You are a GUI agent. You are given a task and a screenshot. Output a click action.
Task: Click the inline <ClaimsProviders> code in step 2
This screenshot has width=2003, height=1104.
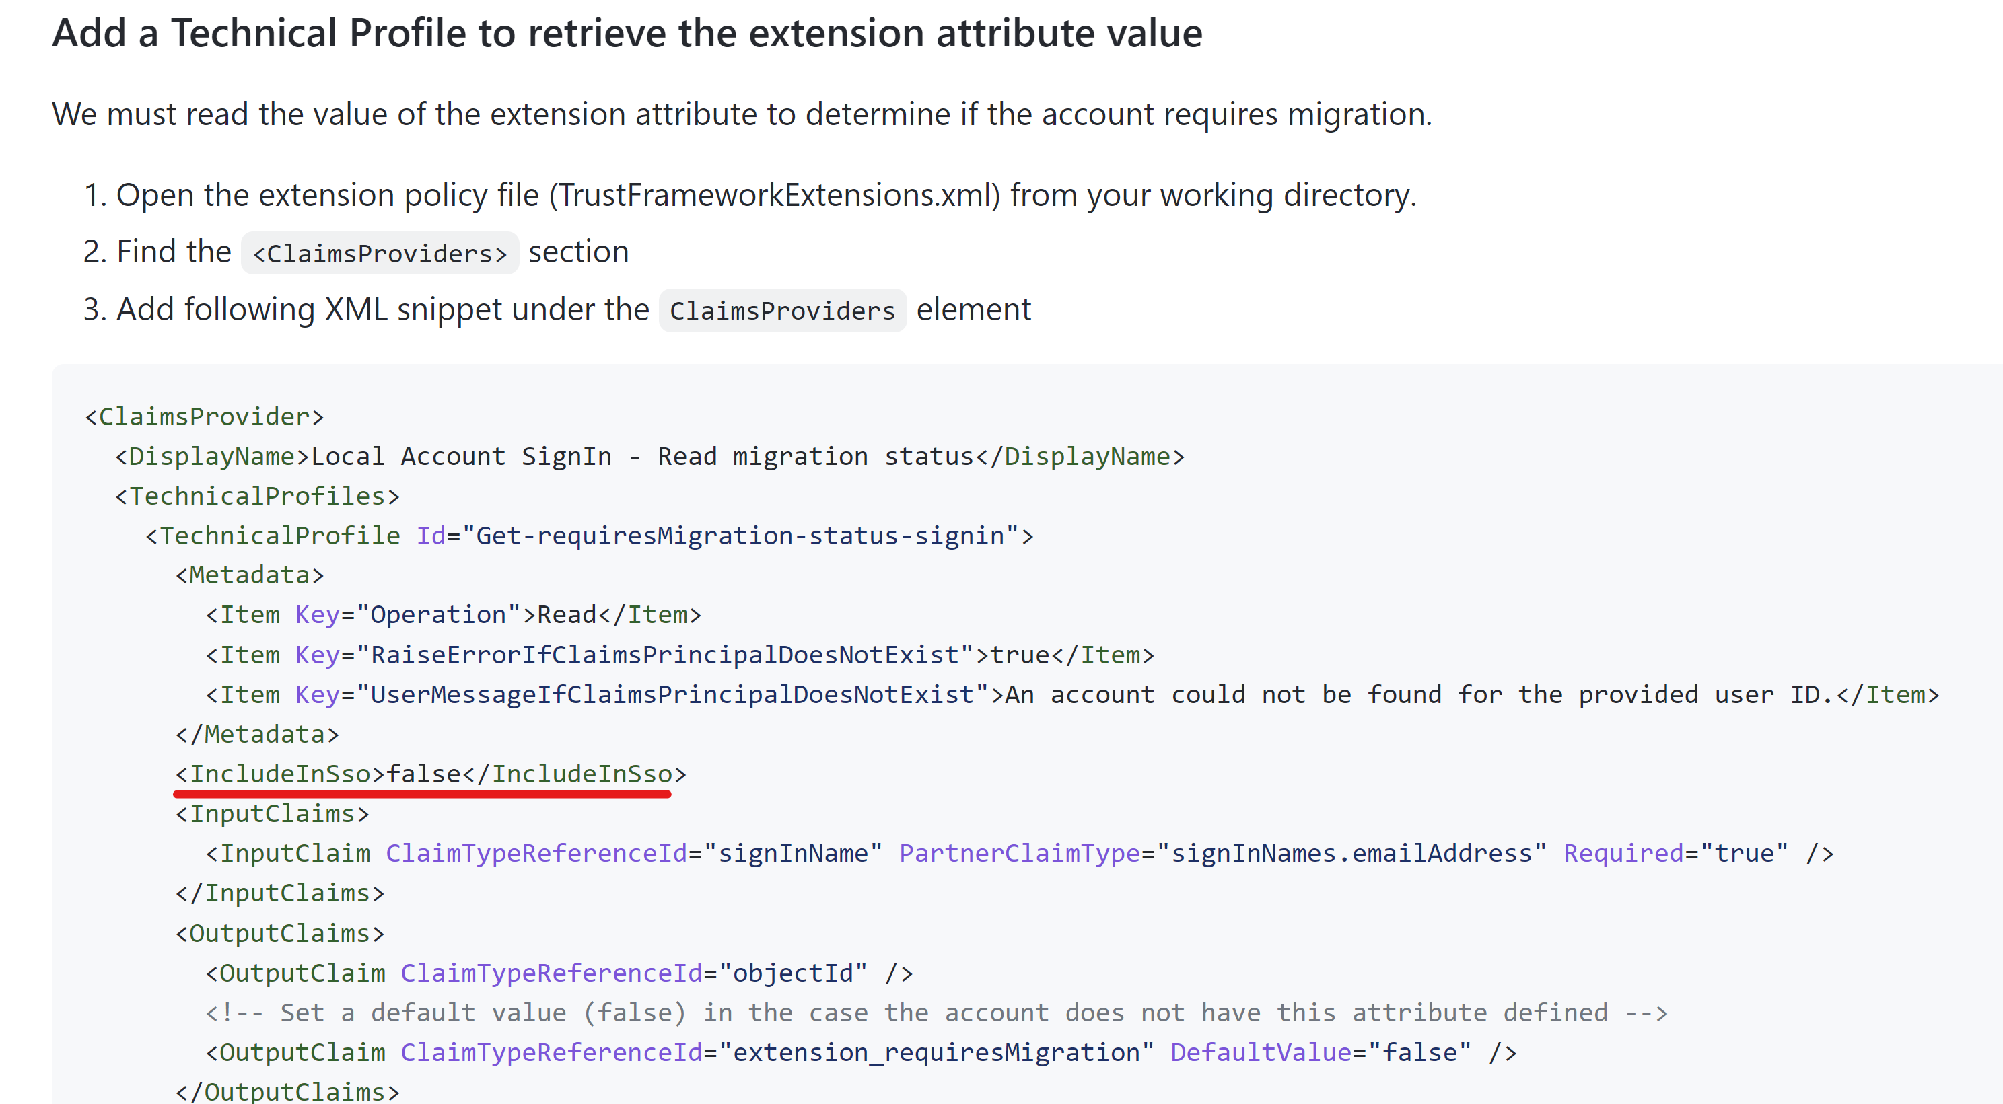[380, 254]
